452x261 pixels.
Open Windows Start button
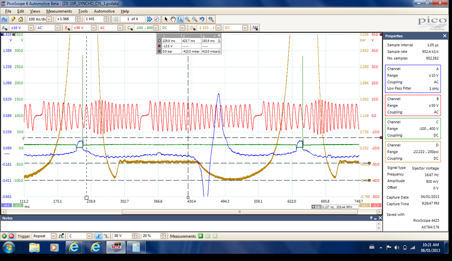pyautogui.click(x=8, y=248)
